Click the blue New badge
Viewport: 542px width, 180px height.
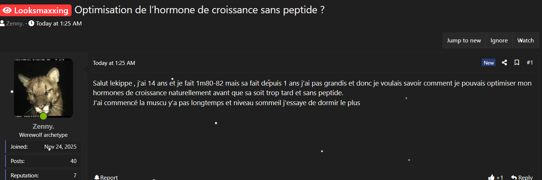point(489,63)
